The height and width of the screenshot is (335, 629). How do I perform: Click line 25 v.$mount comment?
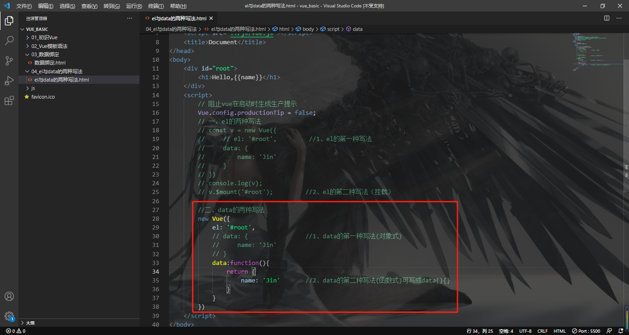pyautogui.click(x=235, y=192)
